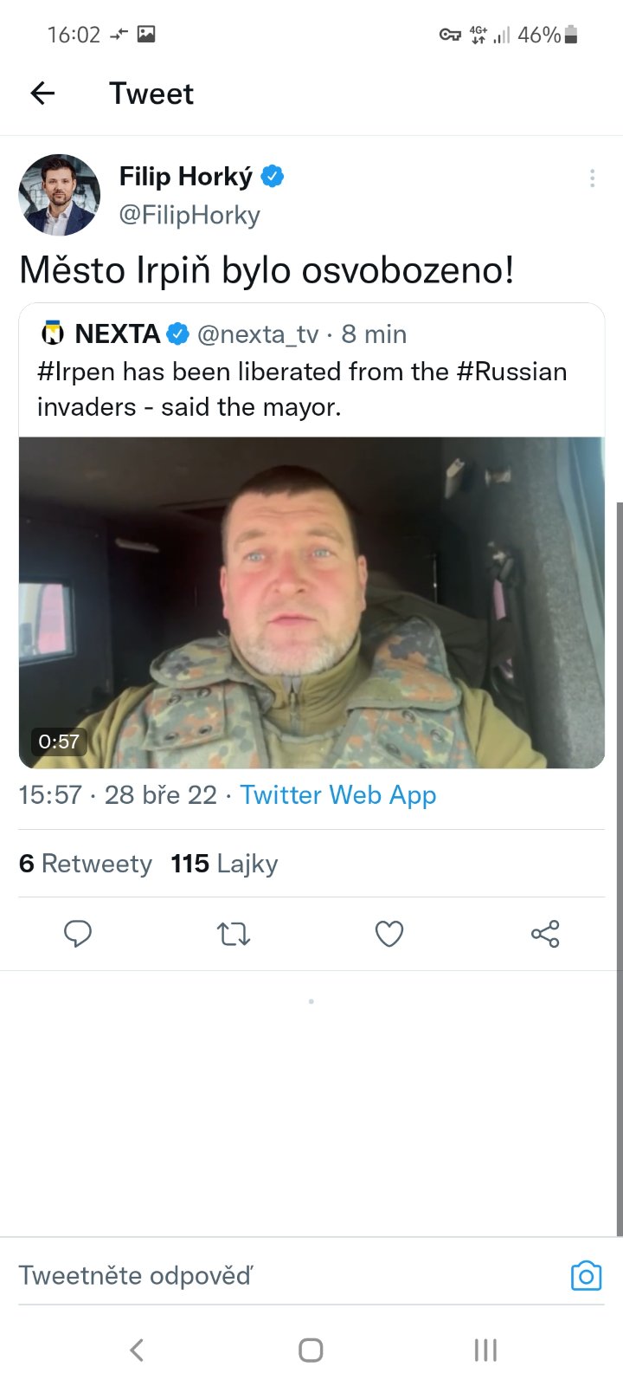The image size is (623, 1386).
Task: Tap the camera icon in reply bar
Action: (586, 1275)
